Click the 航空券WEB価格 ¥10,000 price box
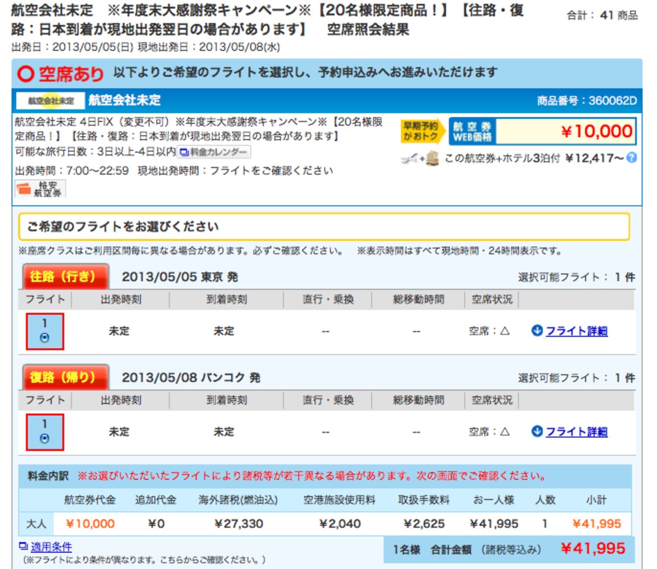 (x=543, y=131)
